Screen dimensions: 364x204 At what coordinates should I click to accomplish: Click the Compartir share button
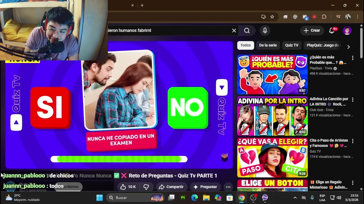[171, 187]
